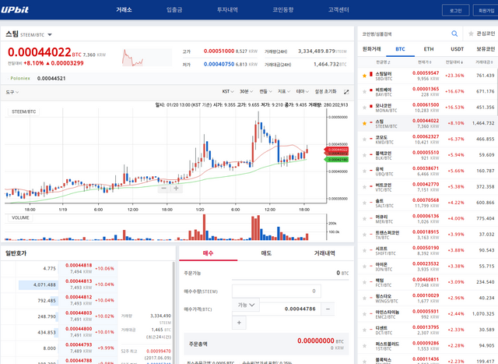Switch to 보유코인 tab
498x364 pixels.
[x=486, y=49]
